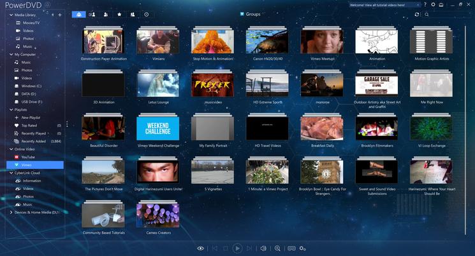The height and width of the screenshot is (256, 475).
Task: Enable VR headset mode icon
Action: click(x=292, y=248)
